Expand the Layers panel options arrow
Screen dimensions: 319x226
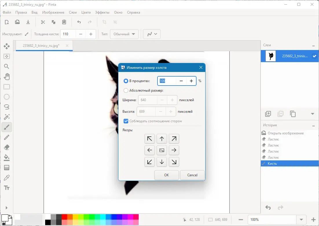pos(313,114)
